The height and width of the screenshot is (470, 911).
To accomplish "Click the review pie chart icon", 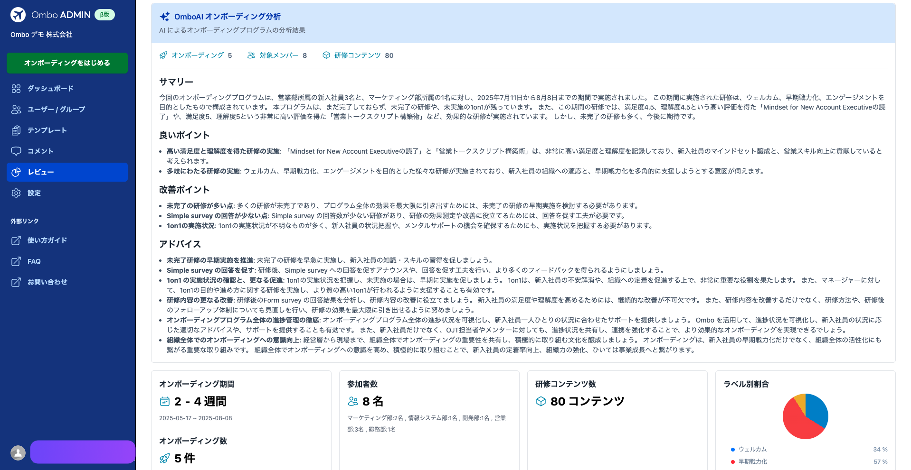I will (16, 172).
